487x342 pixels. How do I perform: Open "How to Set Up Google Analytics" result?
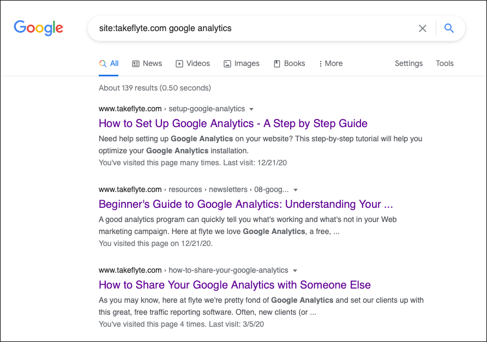coord(233,123)
